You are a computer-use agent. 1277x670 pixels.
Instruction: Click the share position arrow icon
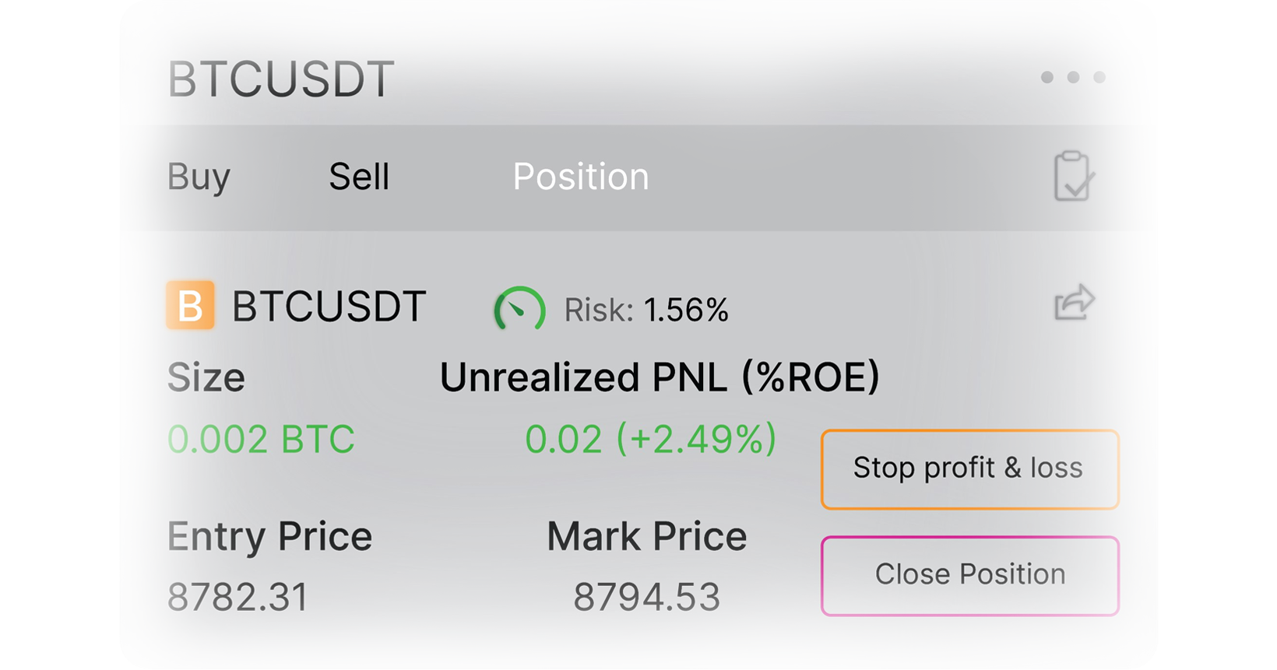point(1075,303)
